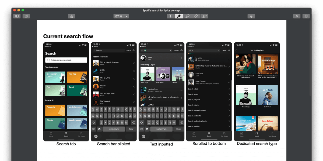
Task: Open the Logic artist result chevron
Action: 181,58
